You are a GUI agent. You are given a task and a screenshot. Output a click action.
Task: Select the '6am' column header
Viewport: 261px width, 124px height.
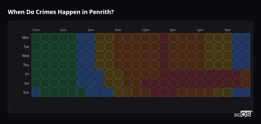point(91,30)
